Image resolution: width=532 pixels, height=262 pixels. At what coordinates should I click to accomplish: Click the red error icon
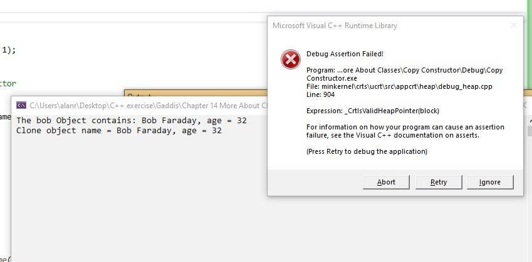point(290,60)
